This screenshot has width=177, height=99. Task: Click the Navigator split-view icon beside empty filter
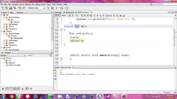pyautogui.click(x=51, y=56)
